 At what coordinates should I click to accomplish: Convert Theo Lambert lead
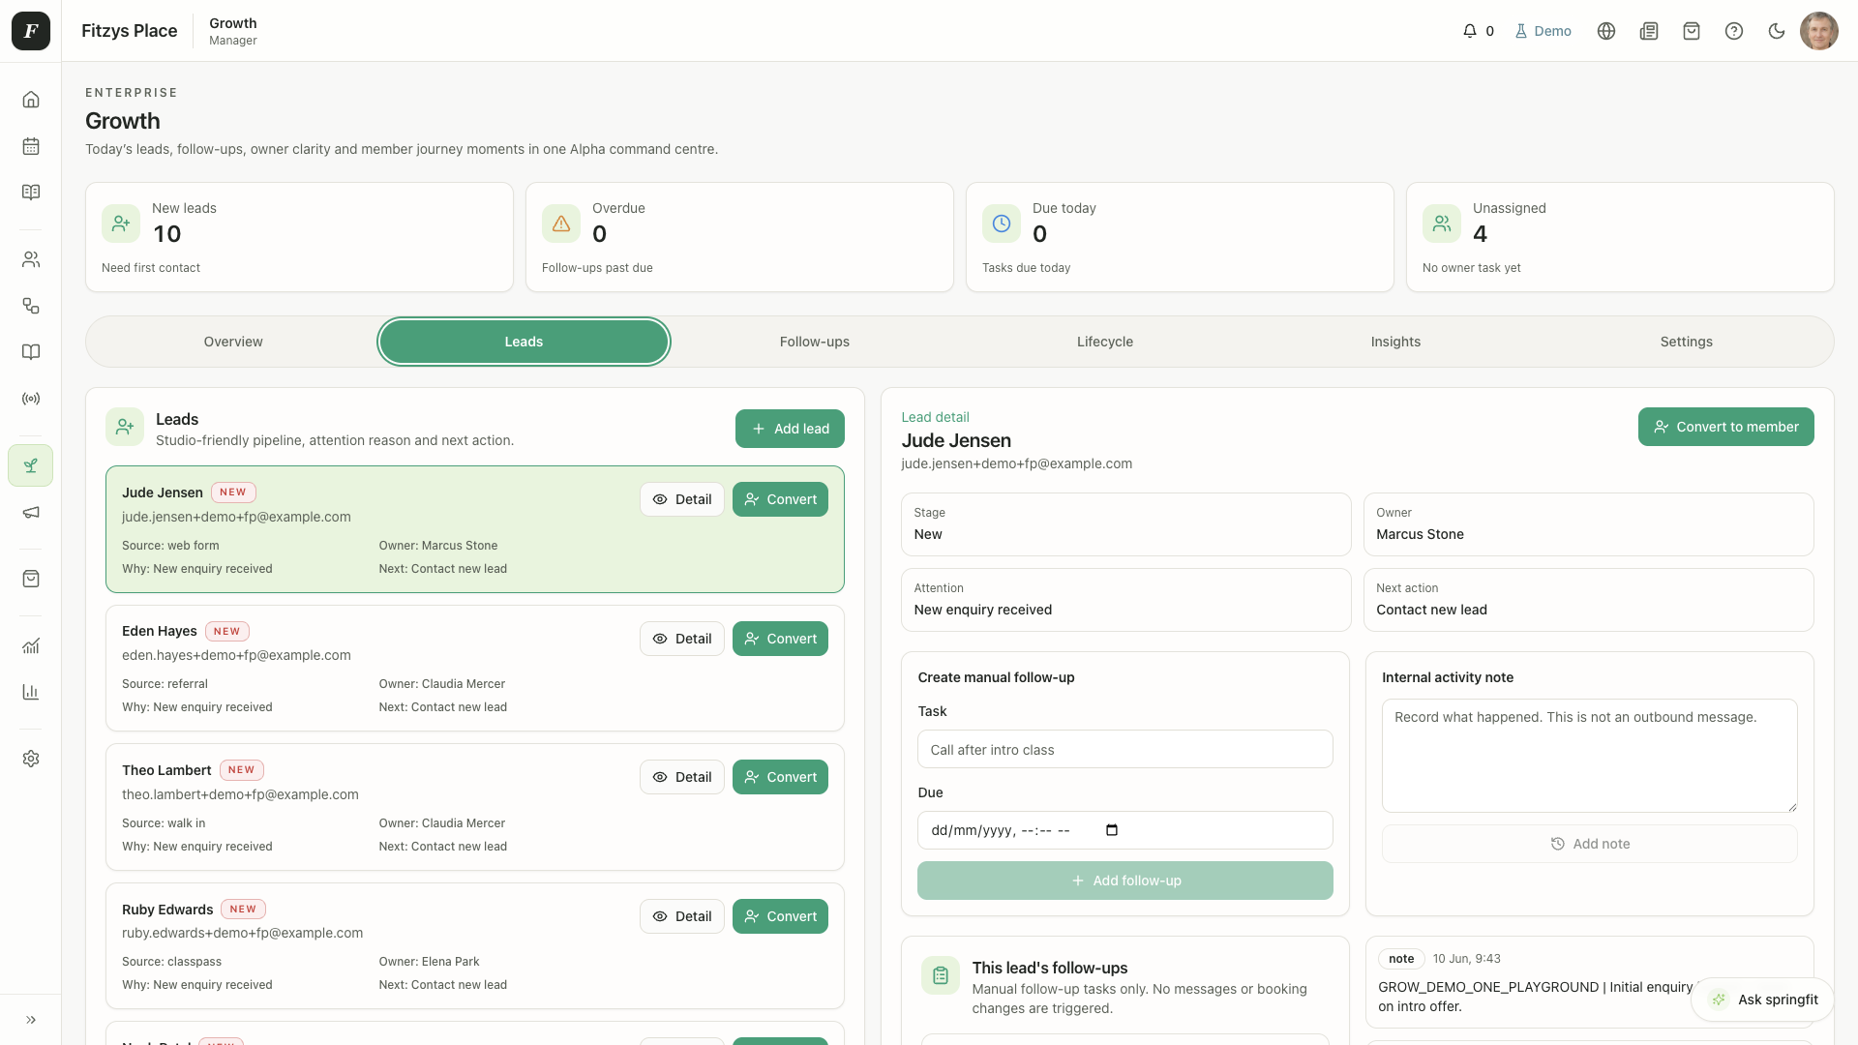click(x=780, y=777)
